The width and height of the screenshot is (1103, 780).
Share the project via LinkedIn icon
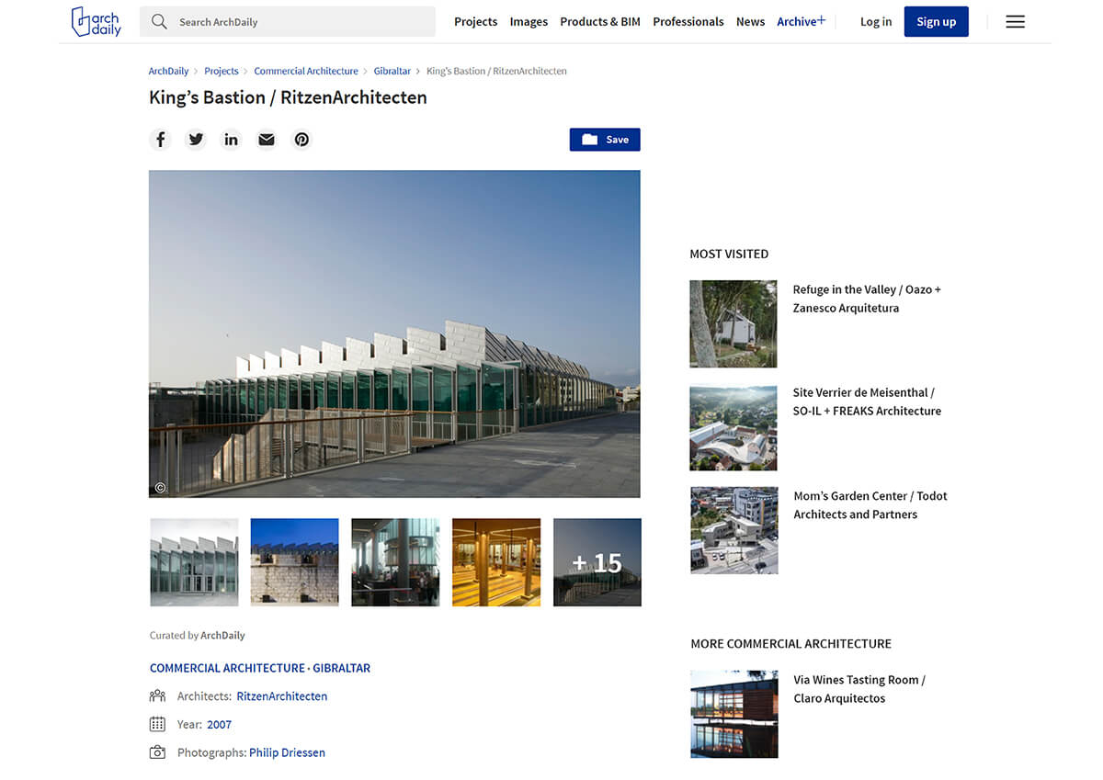(231, 140)
